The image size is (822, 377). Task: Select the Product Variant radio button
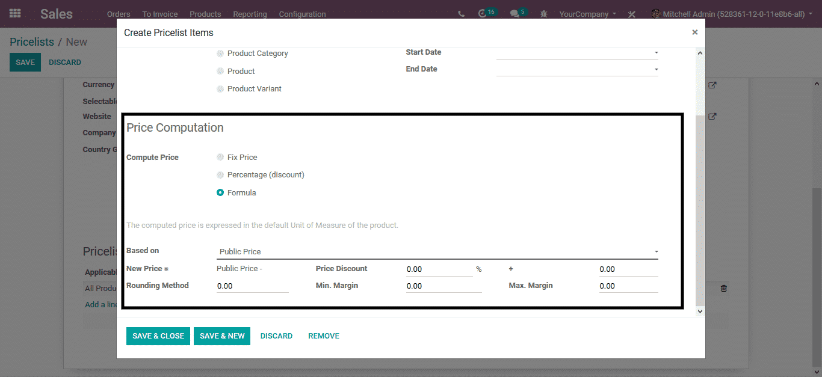(220, 89)
